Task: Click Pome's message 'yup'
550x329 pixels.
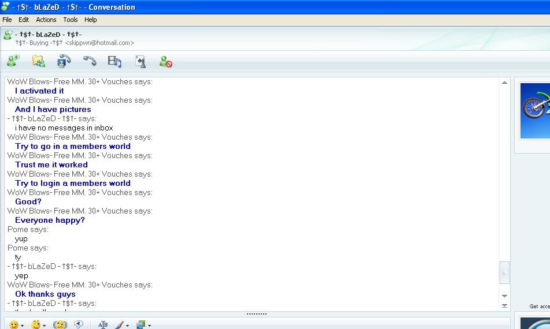Action: (x=21, y=239)
